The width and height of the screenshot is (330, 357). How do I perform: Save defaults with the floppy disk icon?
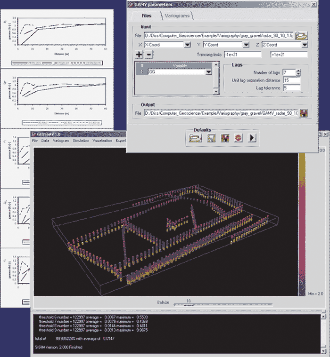click(212, 138)
